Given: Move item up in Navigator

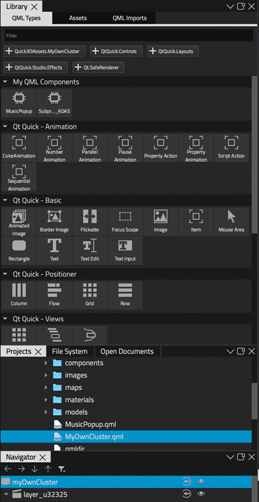Looking at the screenshot, I should 48,469.
